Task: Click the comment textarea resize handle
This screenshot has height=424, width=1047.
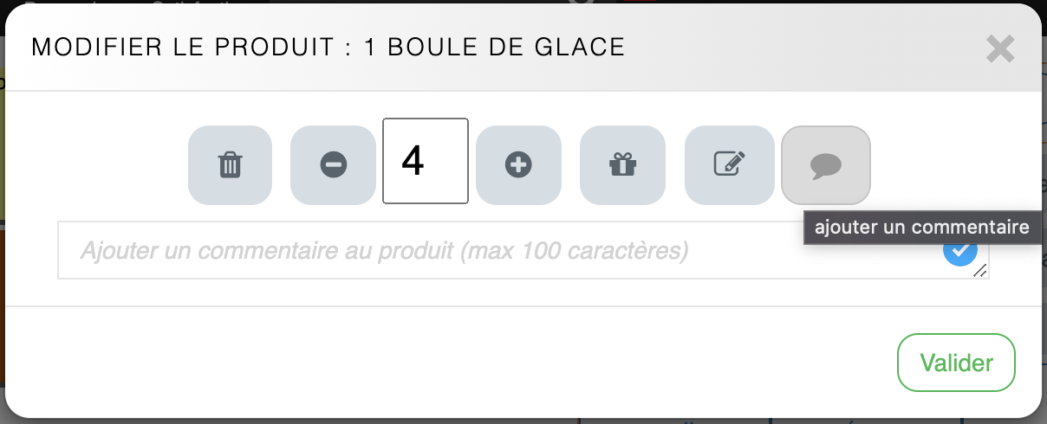Action: (980, 272)
